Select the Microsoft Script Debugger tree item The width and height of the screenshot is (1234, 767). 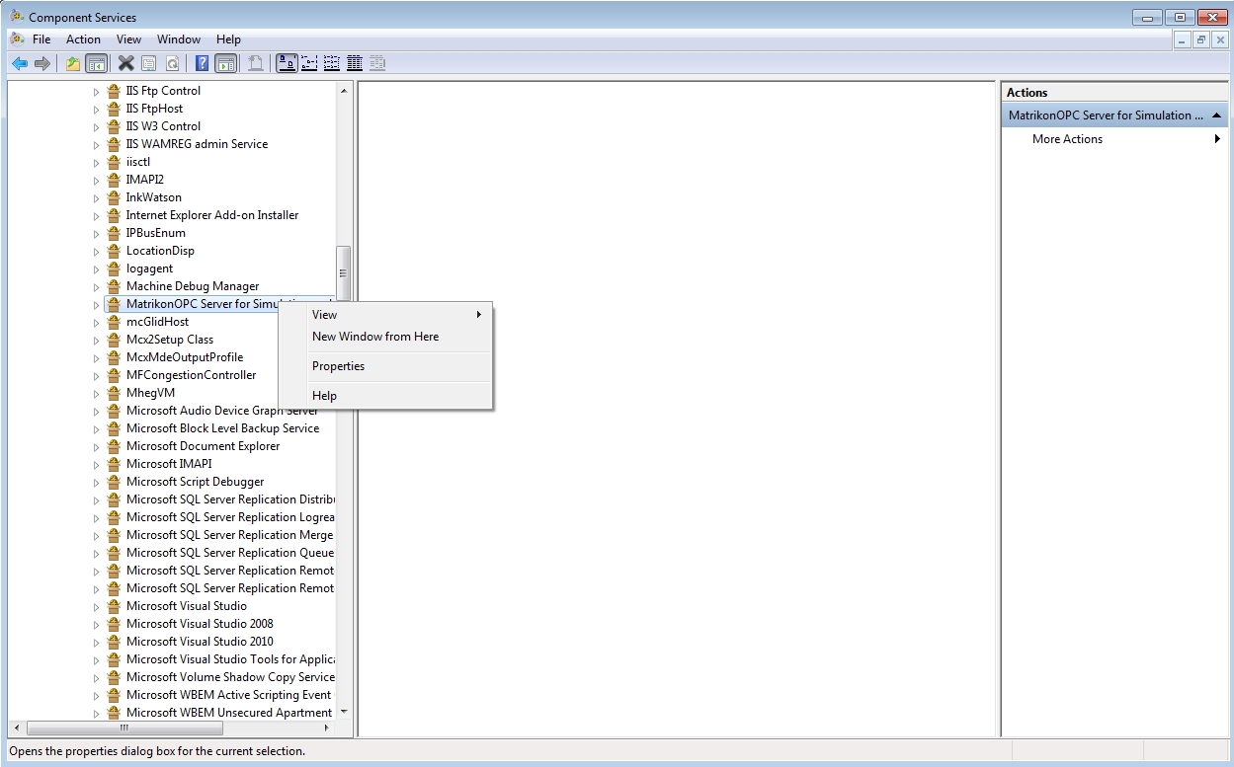[x=195, y=482]
